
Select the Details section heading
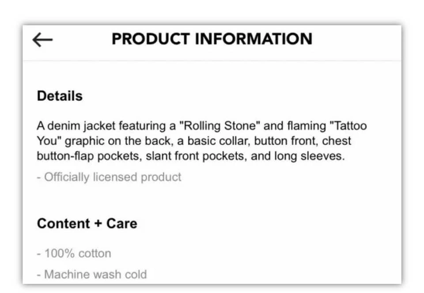(x=60, y=96)
